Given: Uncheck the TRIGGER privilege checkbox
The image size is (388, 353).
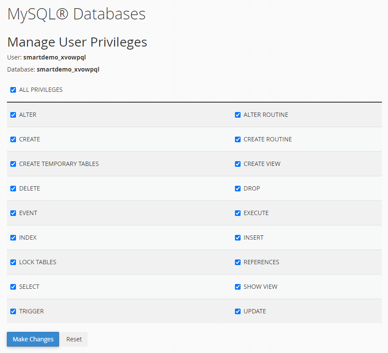Looking at the screenshot, I should pos(13,311).
